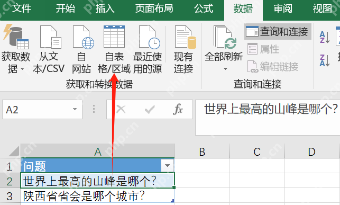Click cell 陕西省省会是哪个城市?
Image resolution: width=340 pixels, height=205 pixels.
tap(98, 196)
